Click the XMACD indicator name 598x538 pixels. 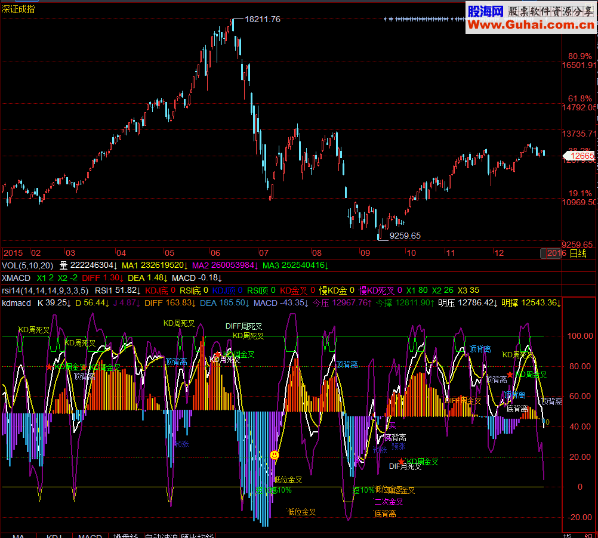tap(16, 278)
